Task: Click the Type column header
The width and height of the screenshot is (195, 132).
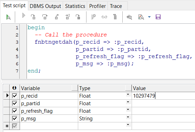Action: tap(105, 88)
